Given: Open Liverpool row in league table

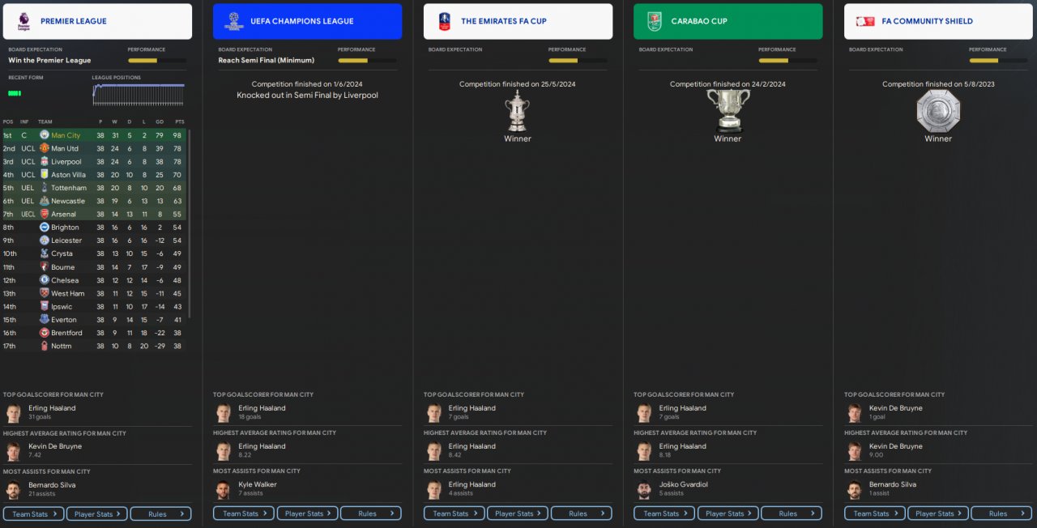Looking at the screenshot, I should click(x=95, y=162).
